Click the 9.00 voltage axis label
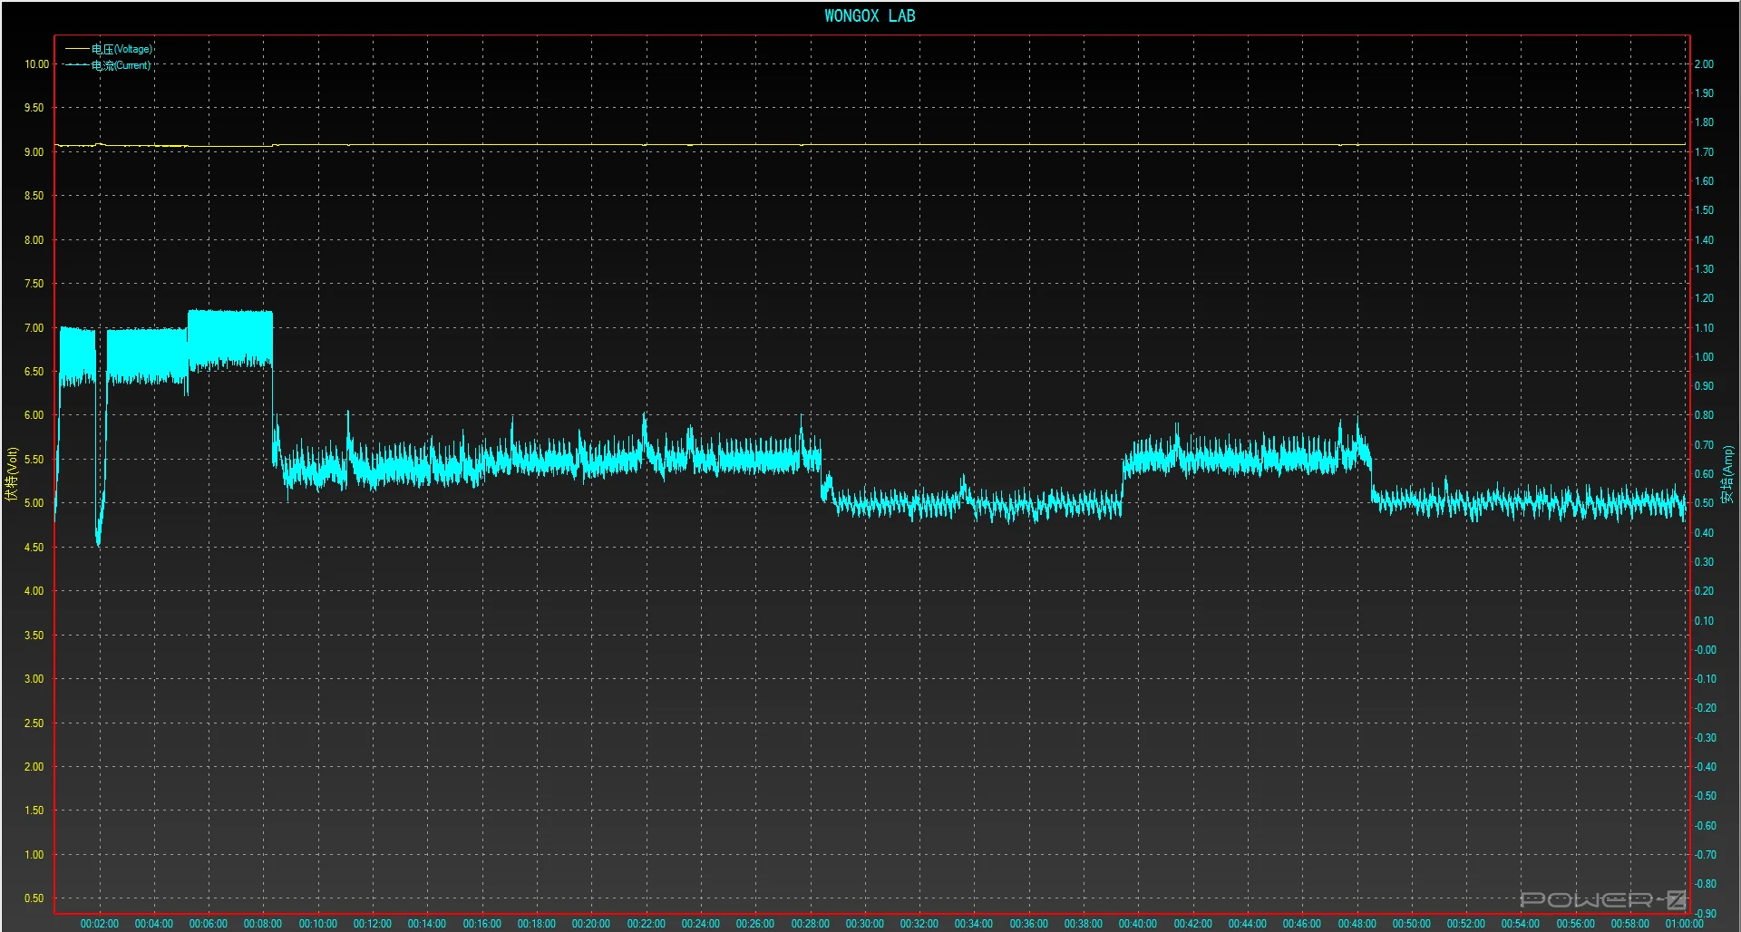Viewport: 1741px width, 932px height. click(34, 152)
